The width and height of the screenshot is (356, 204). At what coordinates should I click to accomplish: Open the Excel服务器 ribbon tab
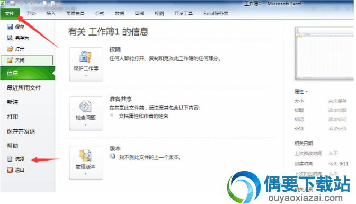[216, 13]
